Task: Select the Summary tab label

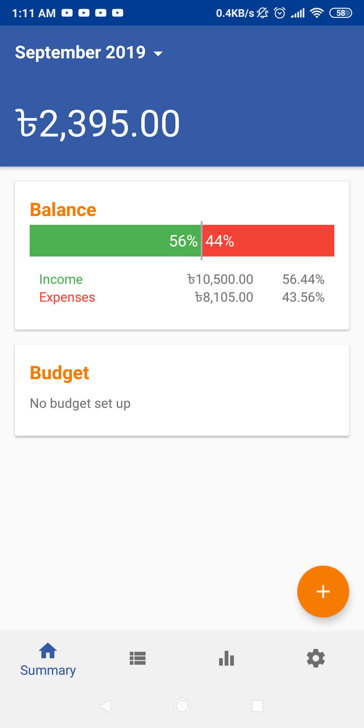Action: (x=48, y=670)
